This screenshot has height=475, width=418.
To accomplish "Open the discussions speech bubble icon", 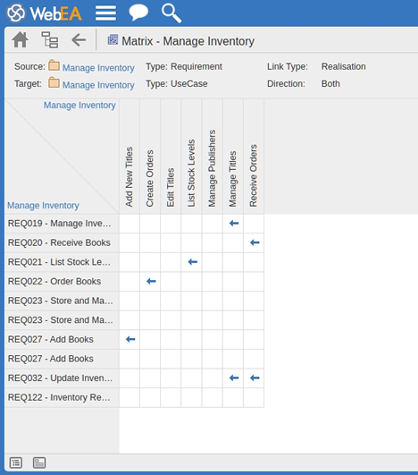I will pyautogui.click(x=138, y=13).
